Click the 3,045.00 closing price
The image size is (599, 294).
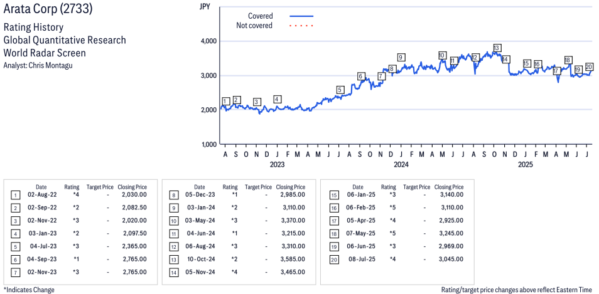451,260
